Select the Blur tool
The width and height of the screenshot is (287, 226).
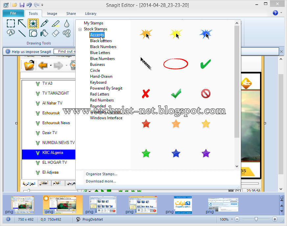coord(66,23)
